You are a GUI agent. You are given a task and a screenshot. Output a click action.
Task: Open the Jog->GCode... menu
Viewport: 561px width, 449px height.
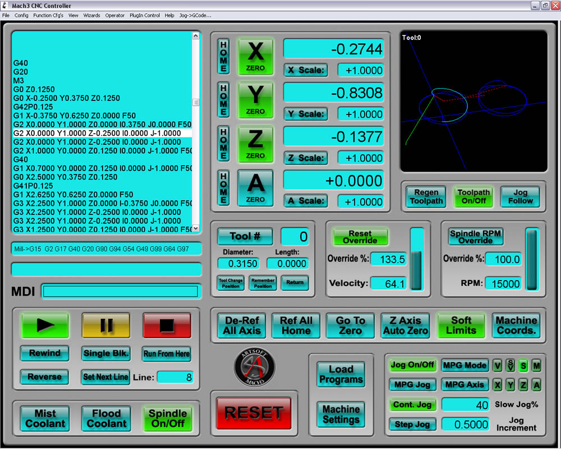pyautogui.click(x=195, y=15)
